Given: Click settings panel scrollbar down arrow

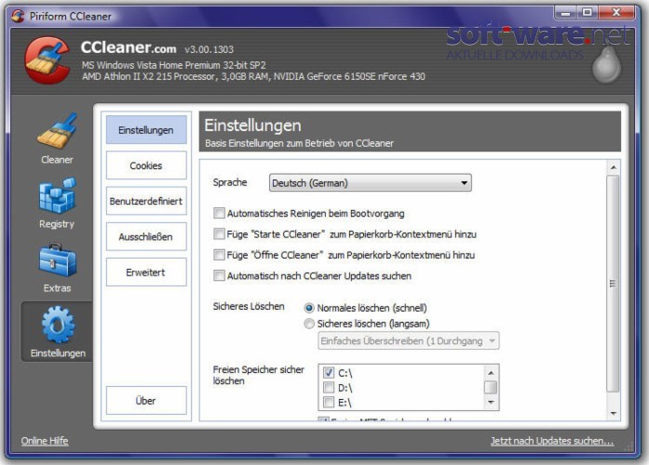Looking at the screenshot, I should (x=614, y=413).
